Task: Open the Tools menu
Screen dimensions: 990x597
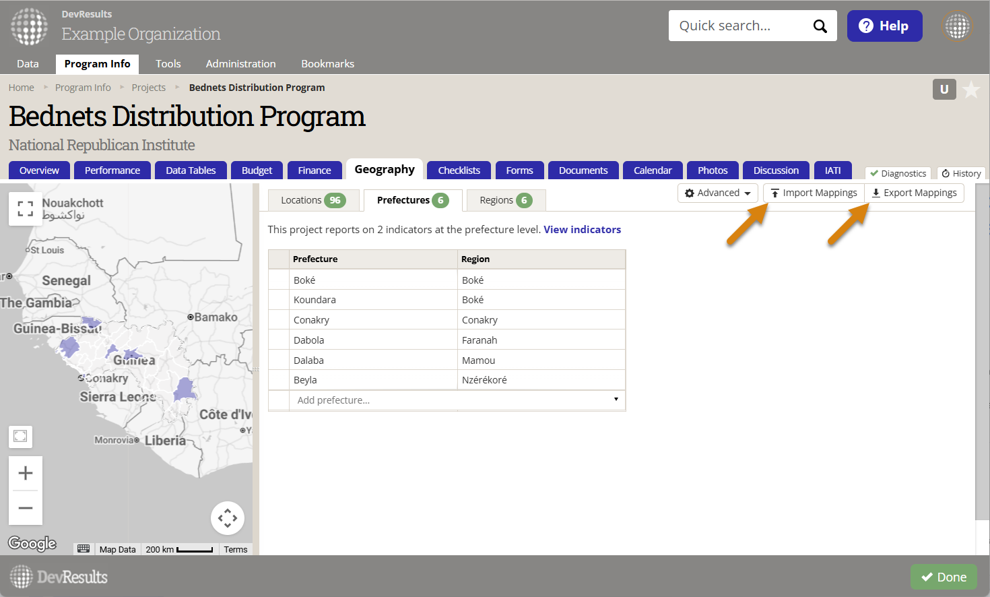Action: click(x=168, y=64)
